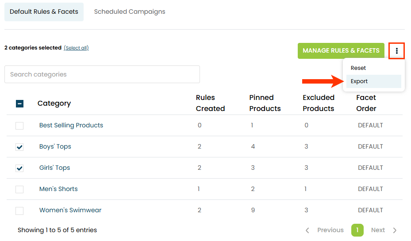Open the three-dot more options menu
The width and height of the screenshot is (411, 241).
tap(397, 51)
